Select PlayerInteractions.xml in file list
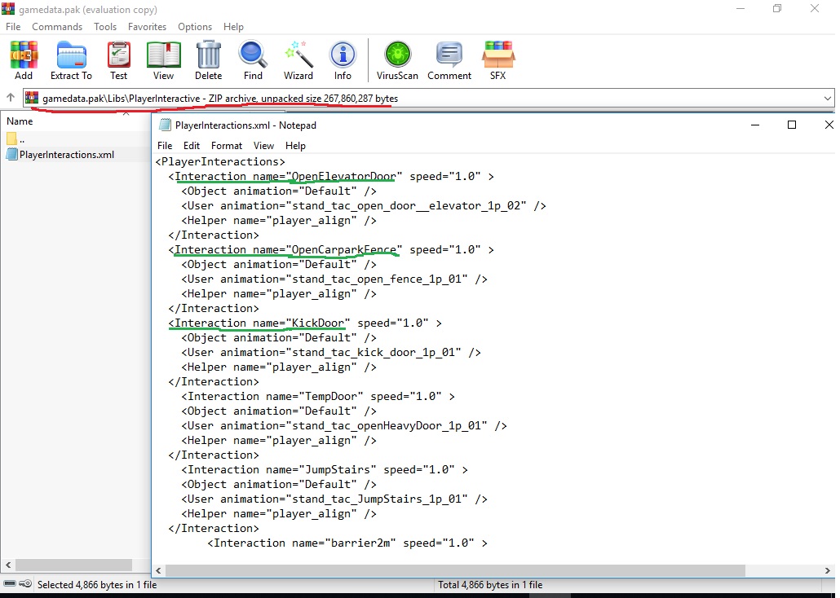This screenshot has width=840, height=598. [x=66, y=155]
